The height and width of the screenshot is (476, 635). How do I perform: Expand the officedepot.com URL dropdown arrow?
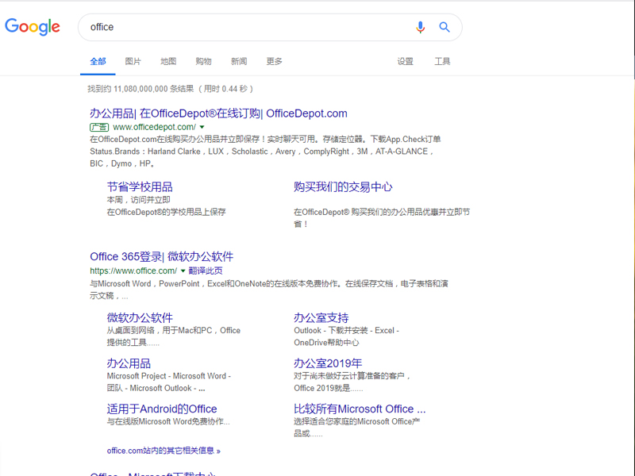point(202,127)
